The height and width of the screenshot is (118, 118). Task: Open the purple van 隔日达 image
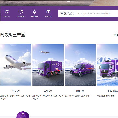click(80, 65)
